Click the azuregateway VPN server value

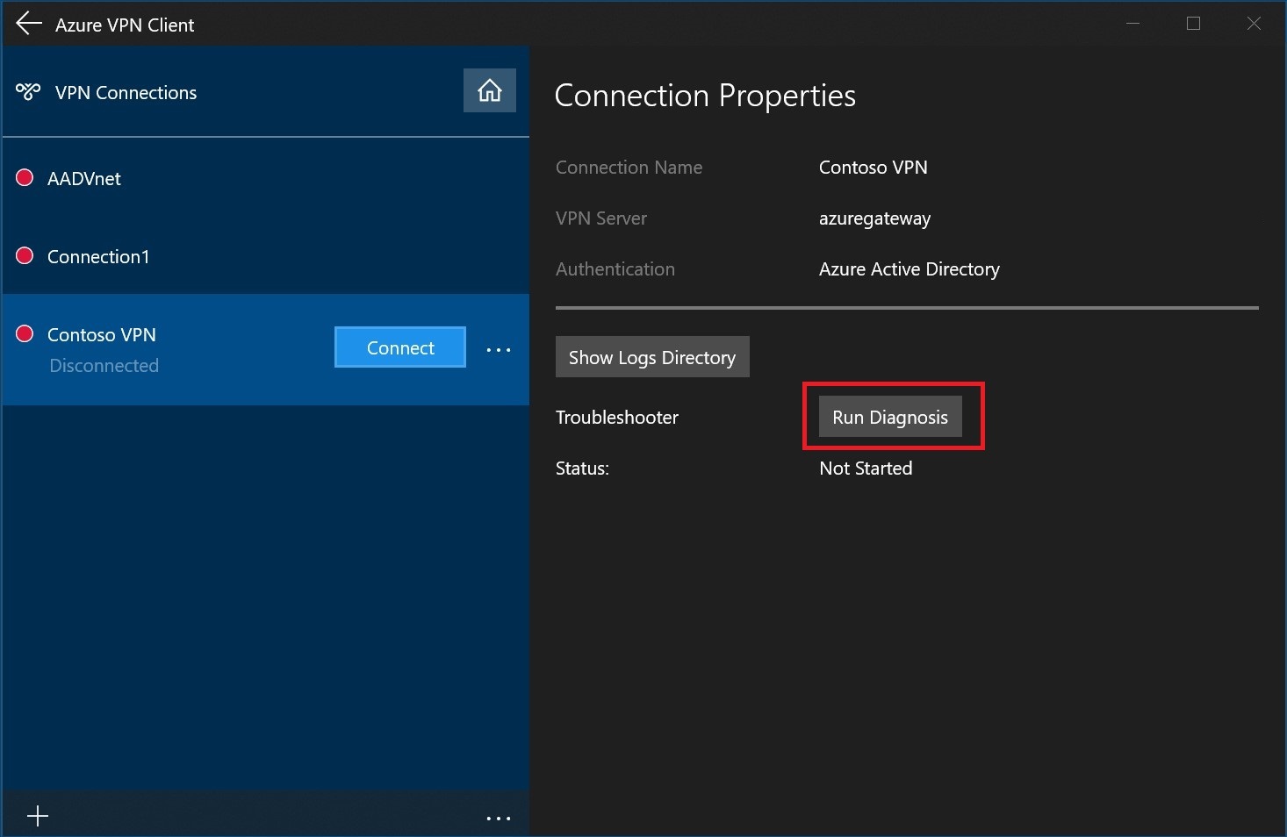874,218
